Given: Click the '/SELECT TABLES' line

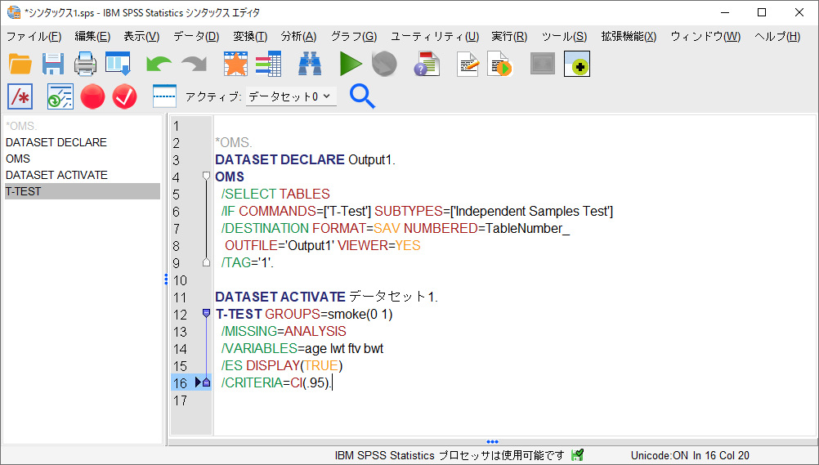Looking at the screenshot, I should [x=275, y=194].
